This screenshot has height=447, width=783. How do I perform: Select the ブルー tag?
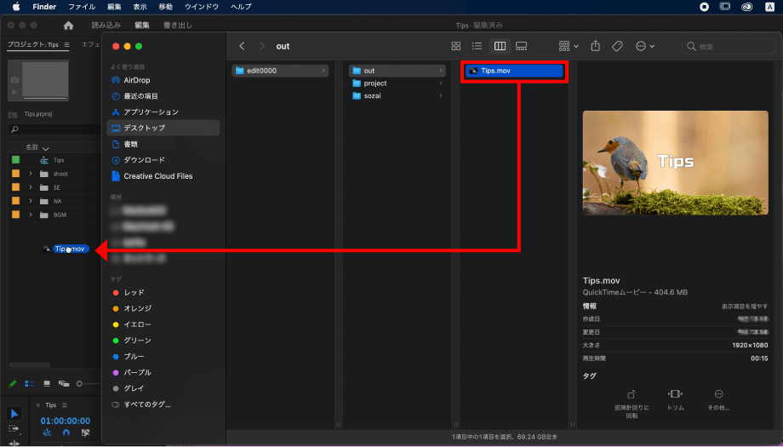[x=163, y=356]
